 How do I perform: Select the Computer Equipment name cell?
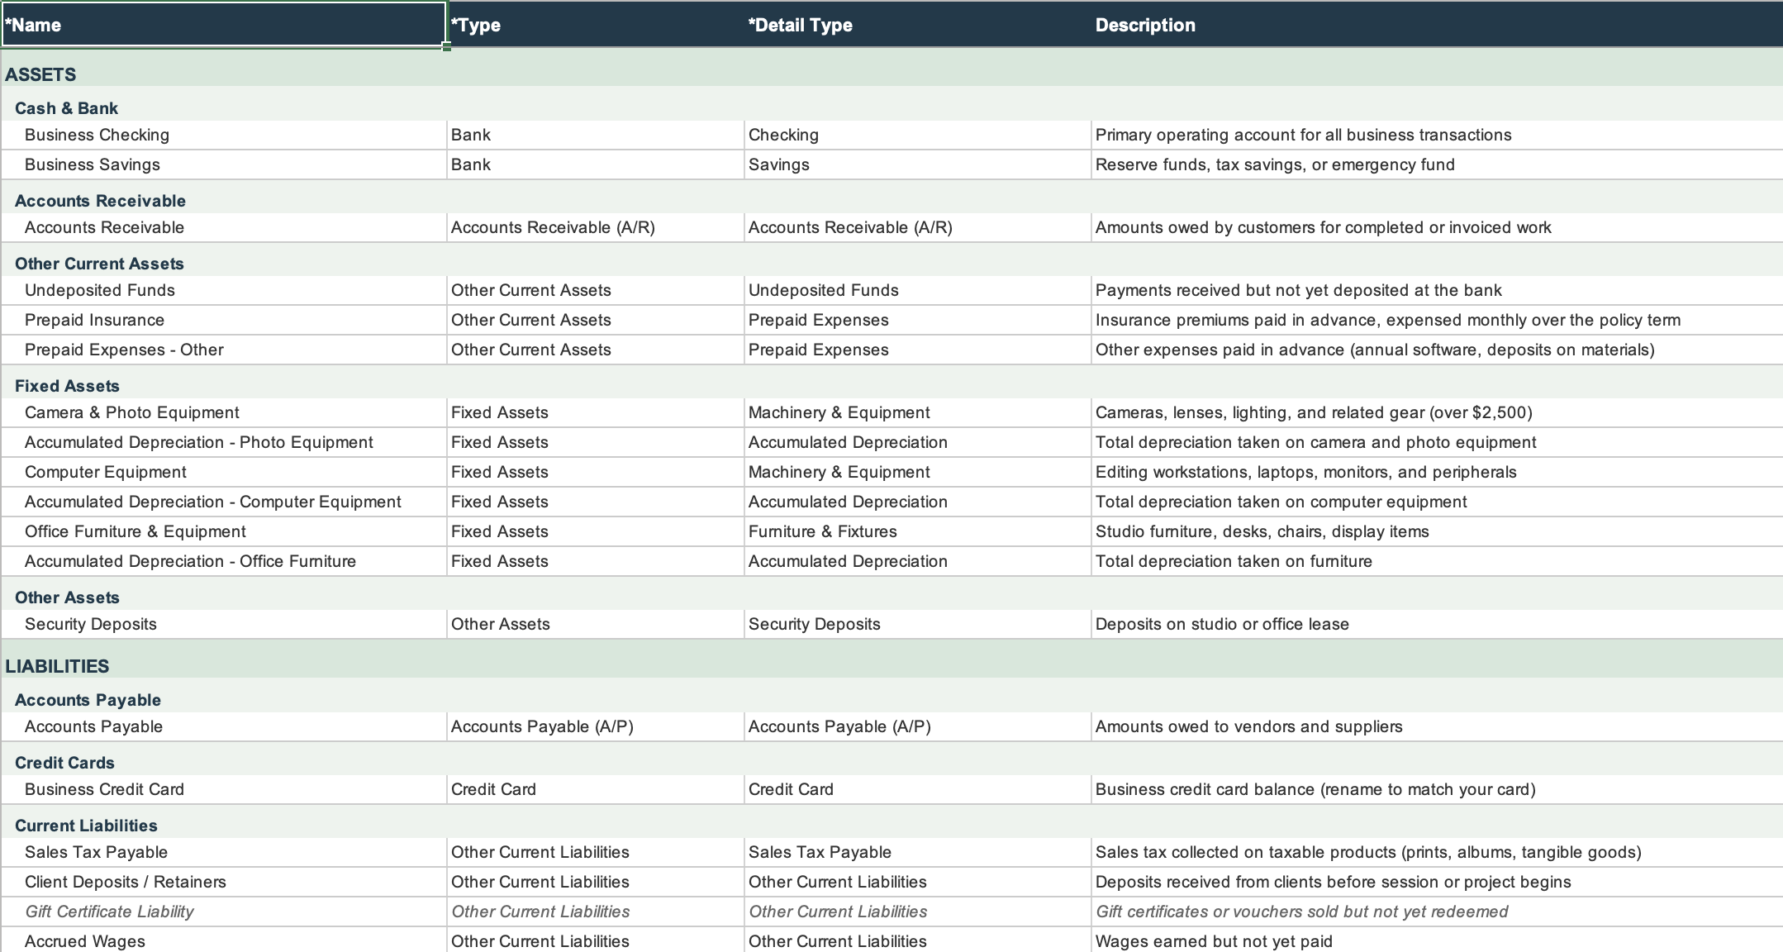pos(224,472)
